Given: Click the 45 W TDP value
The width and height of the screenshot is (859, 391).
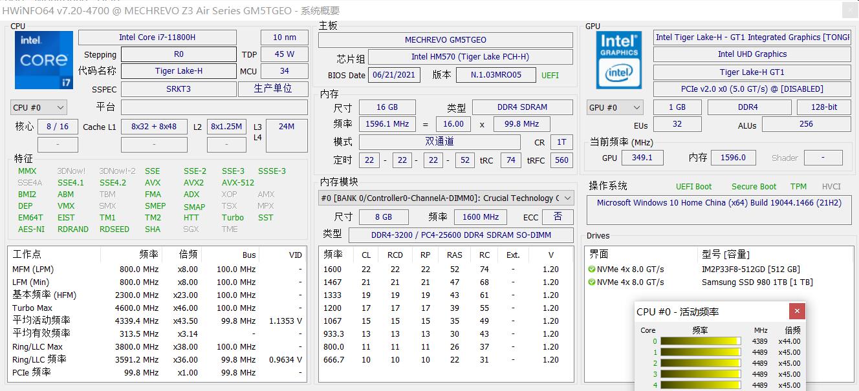Looking at the screenshot, I should click(285, 54).
